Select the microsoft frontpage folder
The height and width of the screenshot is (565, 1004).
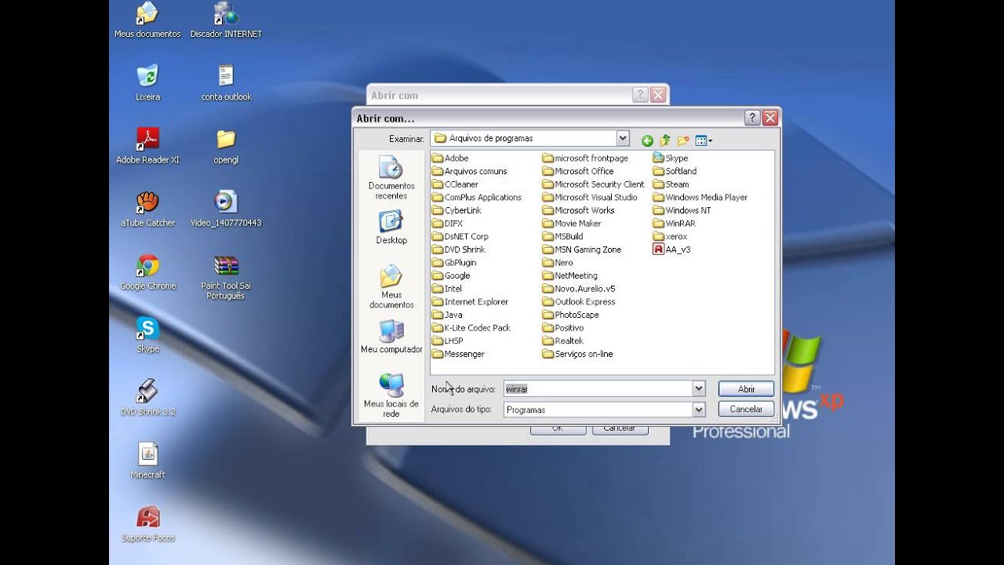pos(585,158)
